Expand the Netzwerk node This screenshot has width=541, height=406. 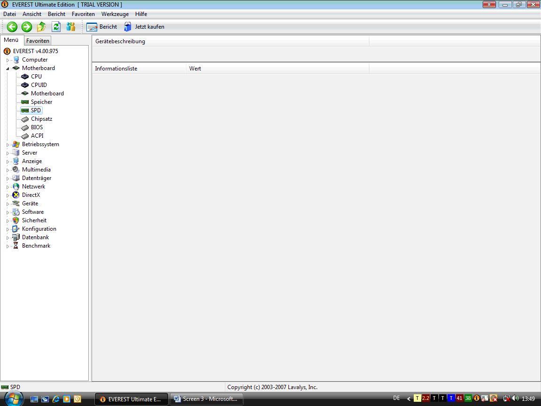pyautogui.click(x=8, y=187)
